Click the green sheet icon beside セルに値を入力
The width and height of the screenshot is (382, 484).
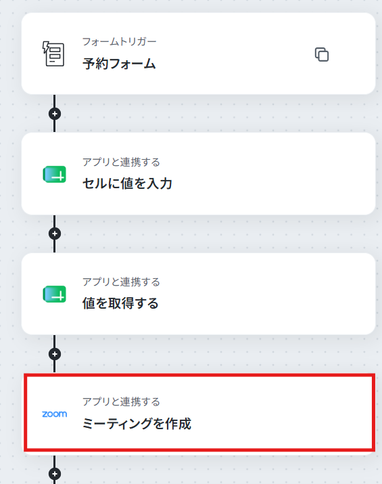(x=54, y=174)
